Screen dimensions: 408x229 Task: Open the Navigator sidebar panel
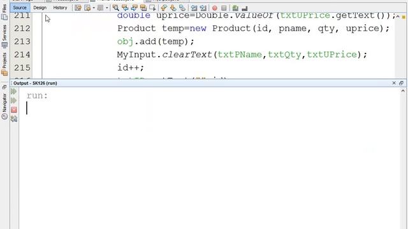[x=4, y=106]
